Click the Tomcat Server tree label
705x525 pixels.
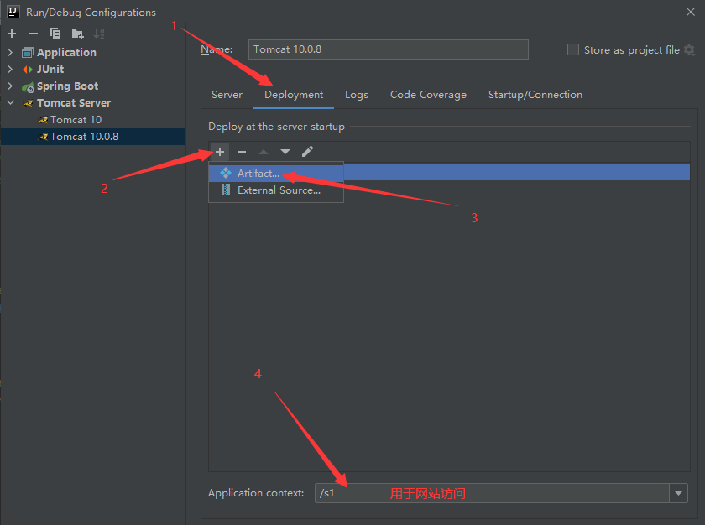(x=74, y=103)
